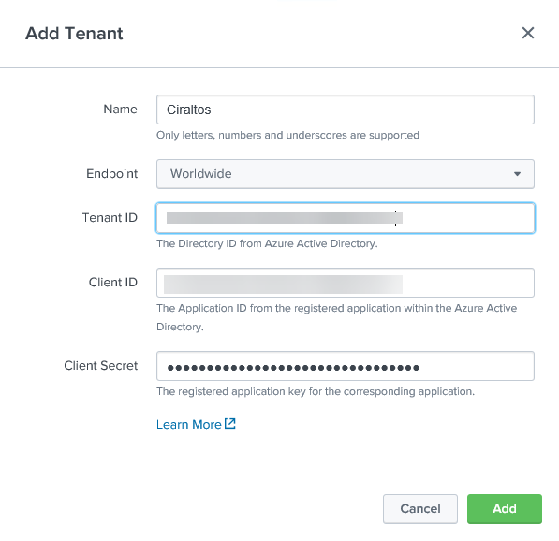Click the caret arrow in Endpoint selector
Screen dimensions: 559x541
pos(517,174)
